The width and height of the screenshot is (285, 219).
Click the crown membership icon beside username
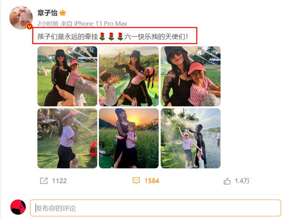pos(63,13)
